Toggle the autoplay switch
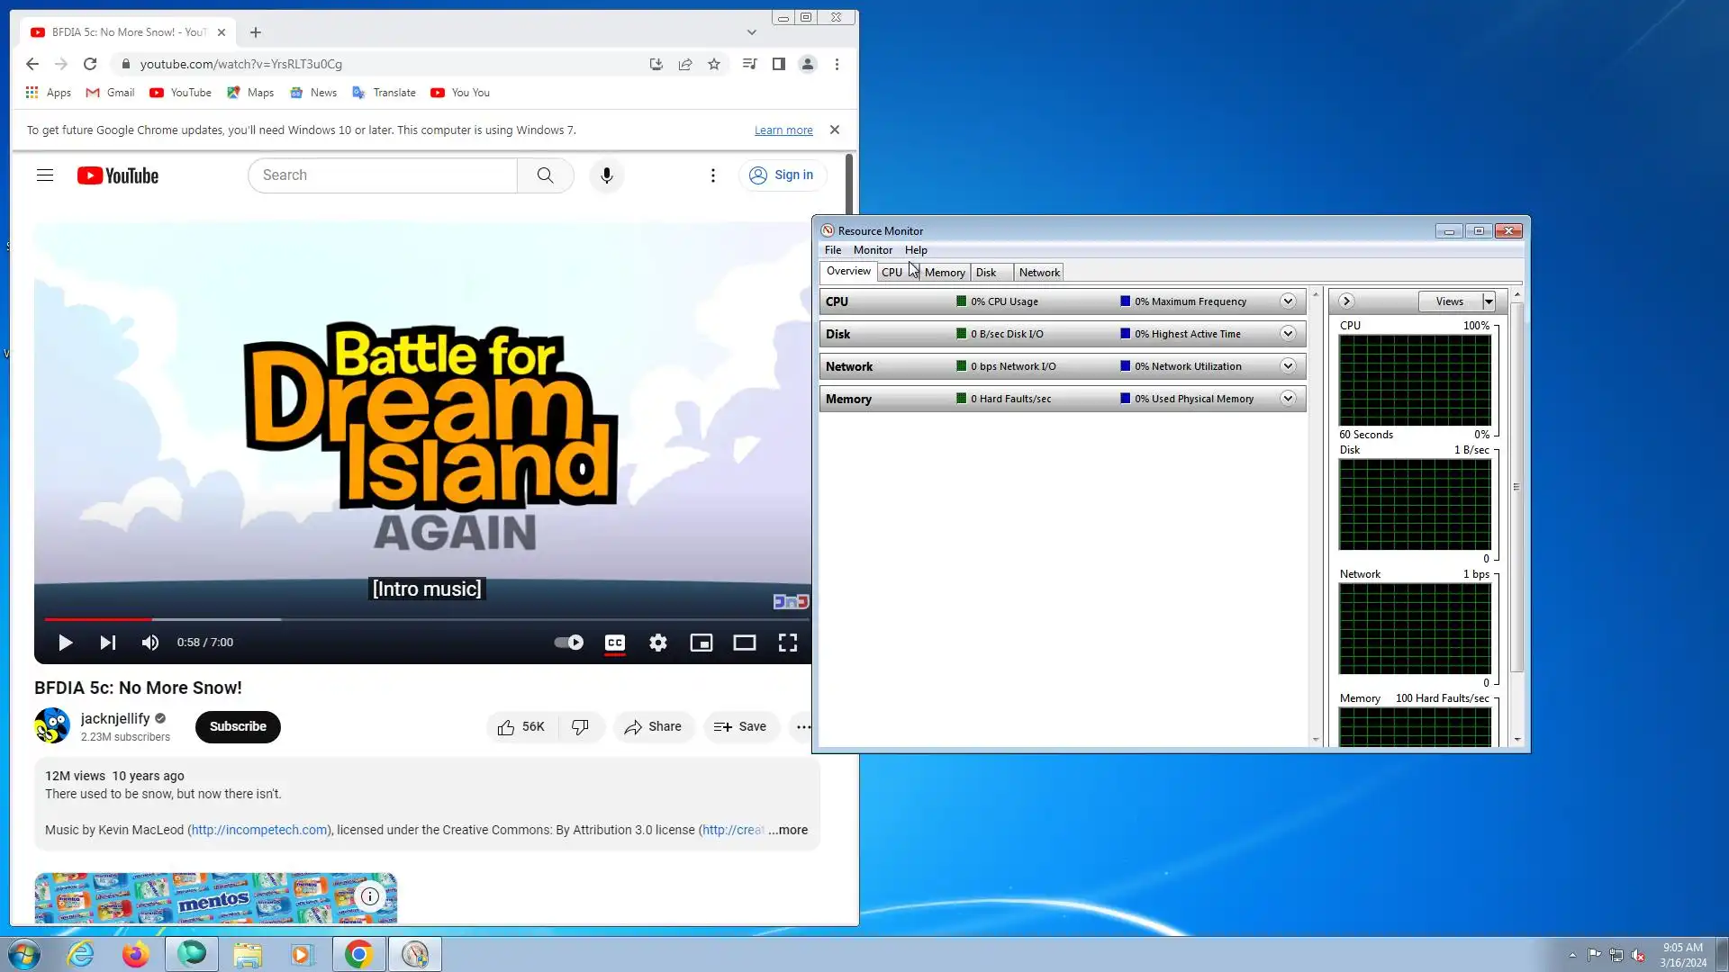Viewport: 1729px width, 972px height. (x=569, y=643)
